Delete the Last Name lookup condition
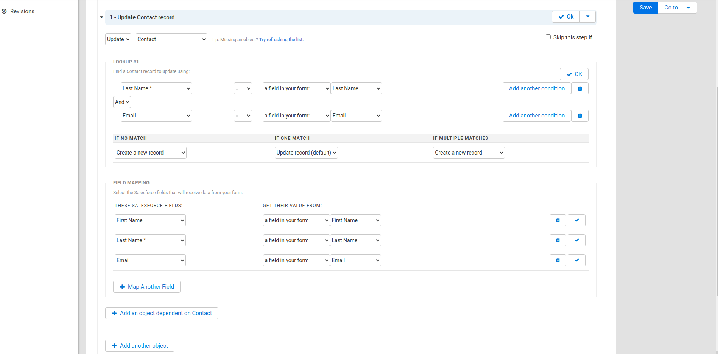The image size is (718, 354). coord(579,88)
